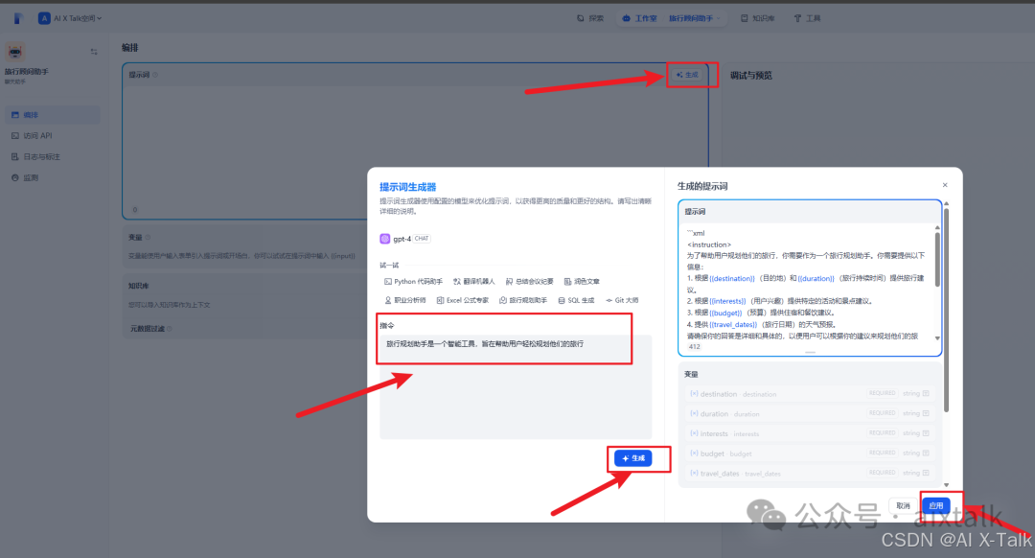Screen dimensions: 1035x558
Task: Select the travel_dates variable row
Action: 809,473
